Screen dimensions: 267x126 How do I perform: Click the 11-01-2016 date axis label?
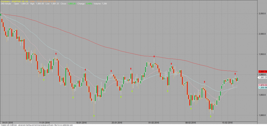pos(44,123)
